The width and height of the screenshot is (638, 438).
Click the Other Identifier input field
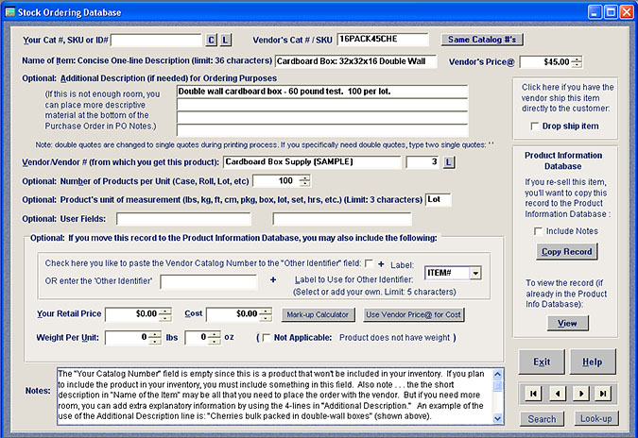click(209, 281)
